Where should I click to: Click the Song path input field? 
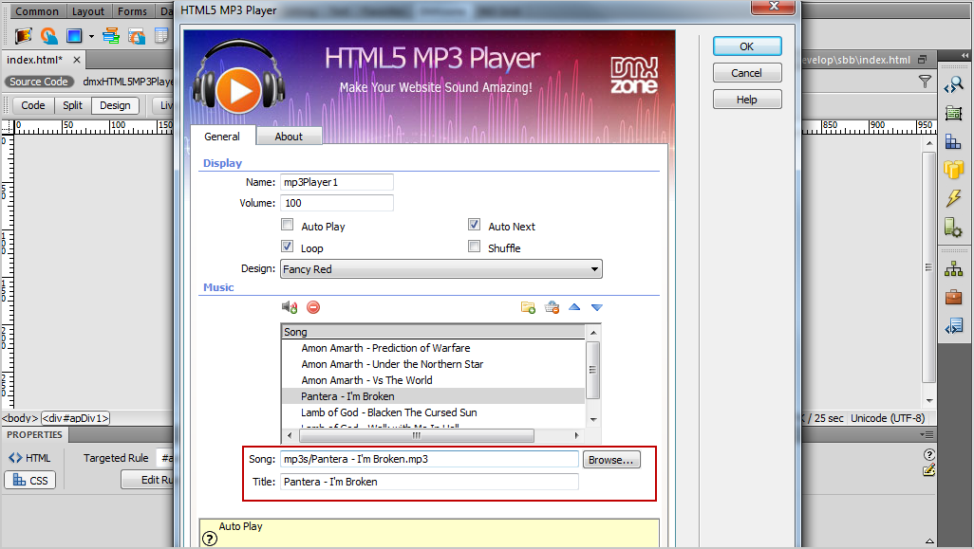tap(429, 459)
